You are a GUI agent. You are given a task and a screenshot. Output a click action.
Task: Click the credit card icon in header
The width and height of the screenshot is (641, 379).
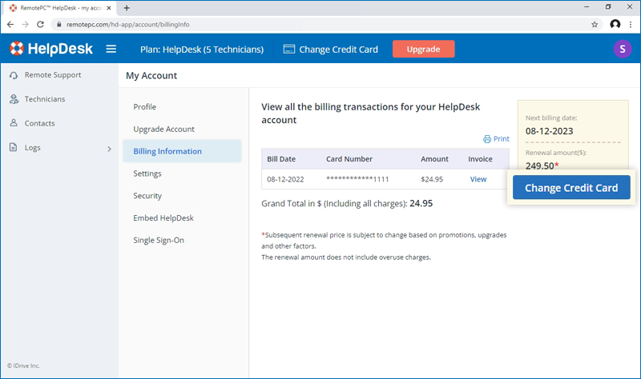(x=289, y=50)
